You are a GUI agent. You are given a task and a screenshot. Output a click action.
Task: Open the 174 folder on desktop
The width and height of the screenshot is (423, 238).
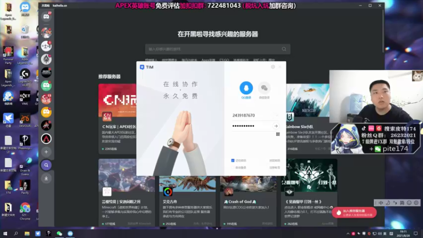[x=8, y=187]
